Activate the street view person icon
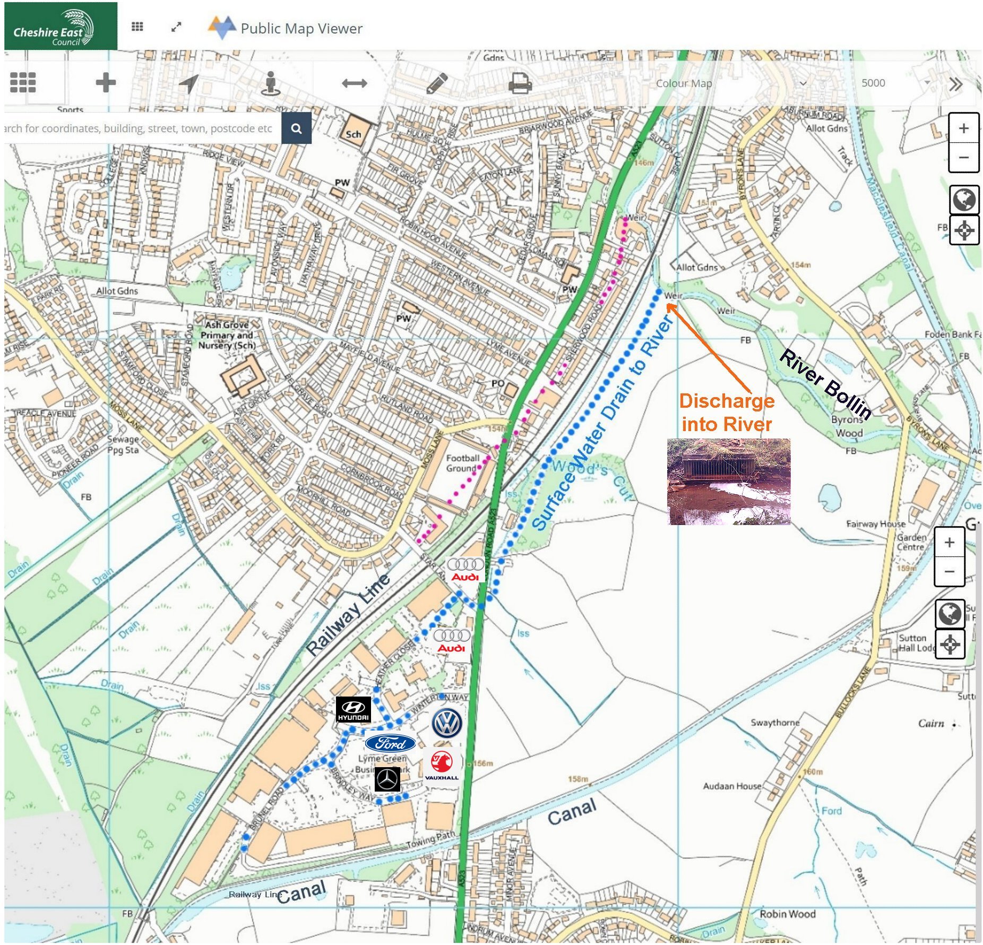 pyautogui.click(x=271, y=83)
